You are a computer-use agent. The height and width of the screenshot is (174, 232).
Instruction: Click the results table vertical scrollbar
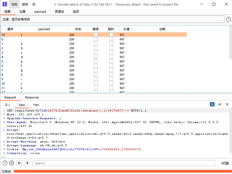(x=231, y=43)
